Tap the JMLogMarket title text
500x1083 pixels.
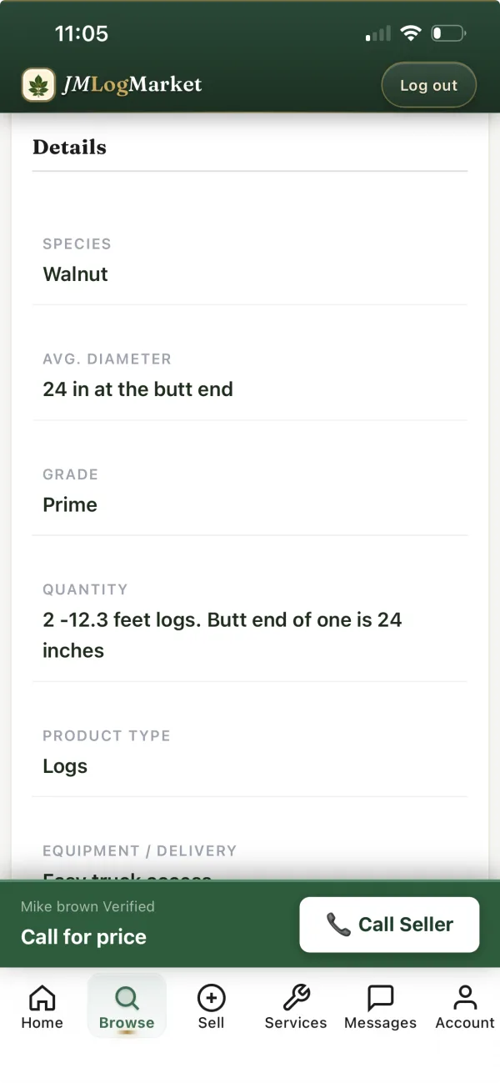(132, 84)
